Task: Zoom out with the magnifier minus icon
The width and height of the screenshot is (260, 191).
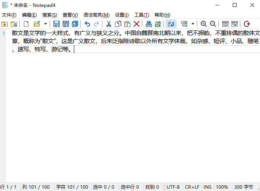Action: pyautogui.click(x=213, y=24)
